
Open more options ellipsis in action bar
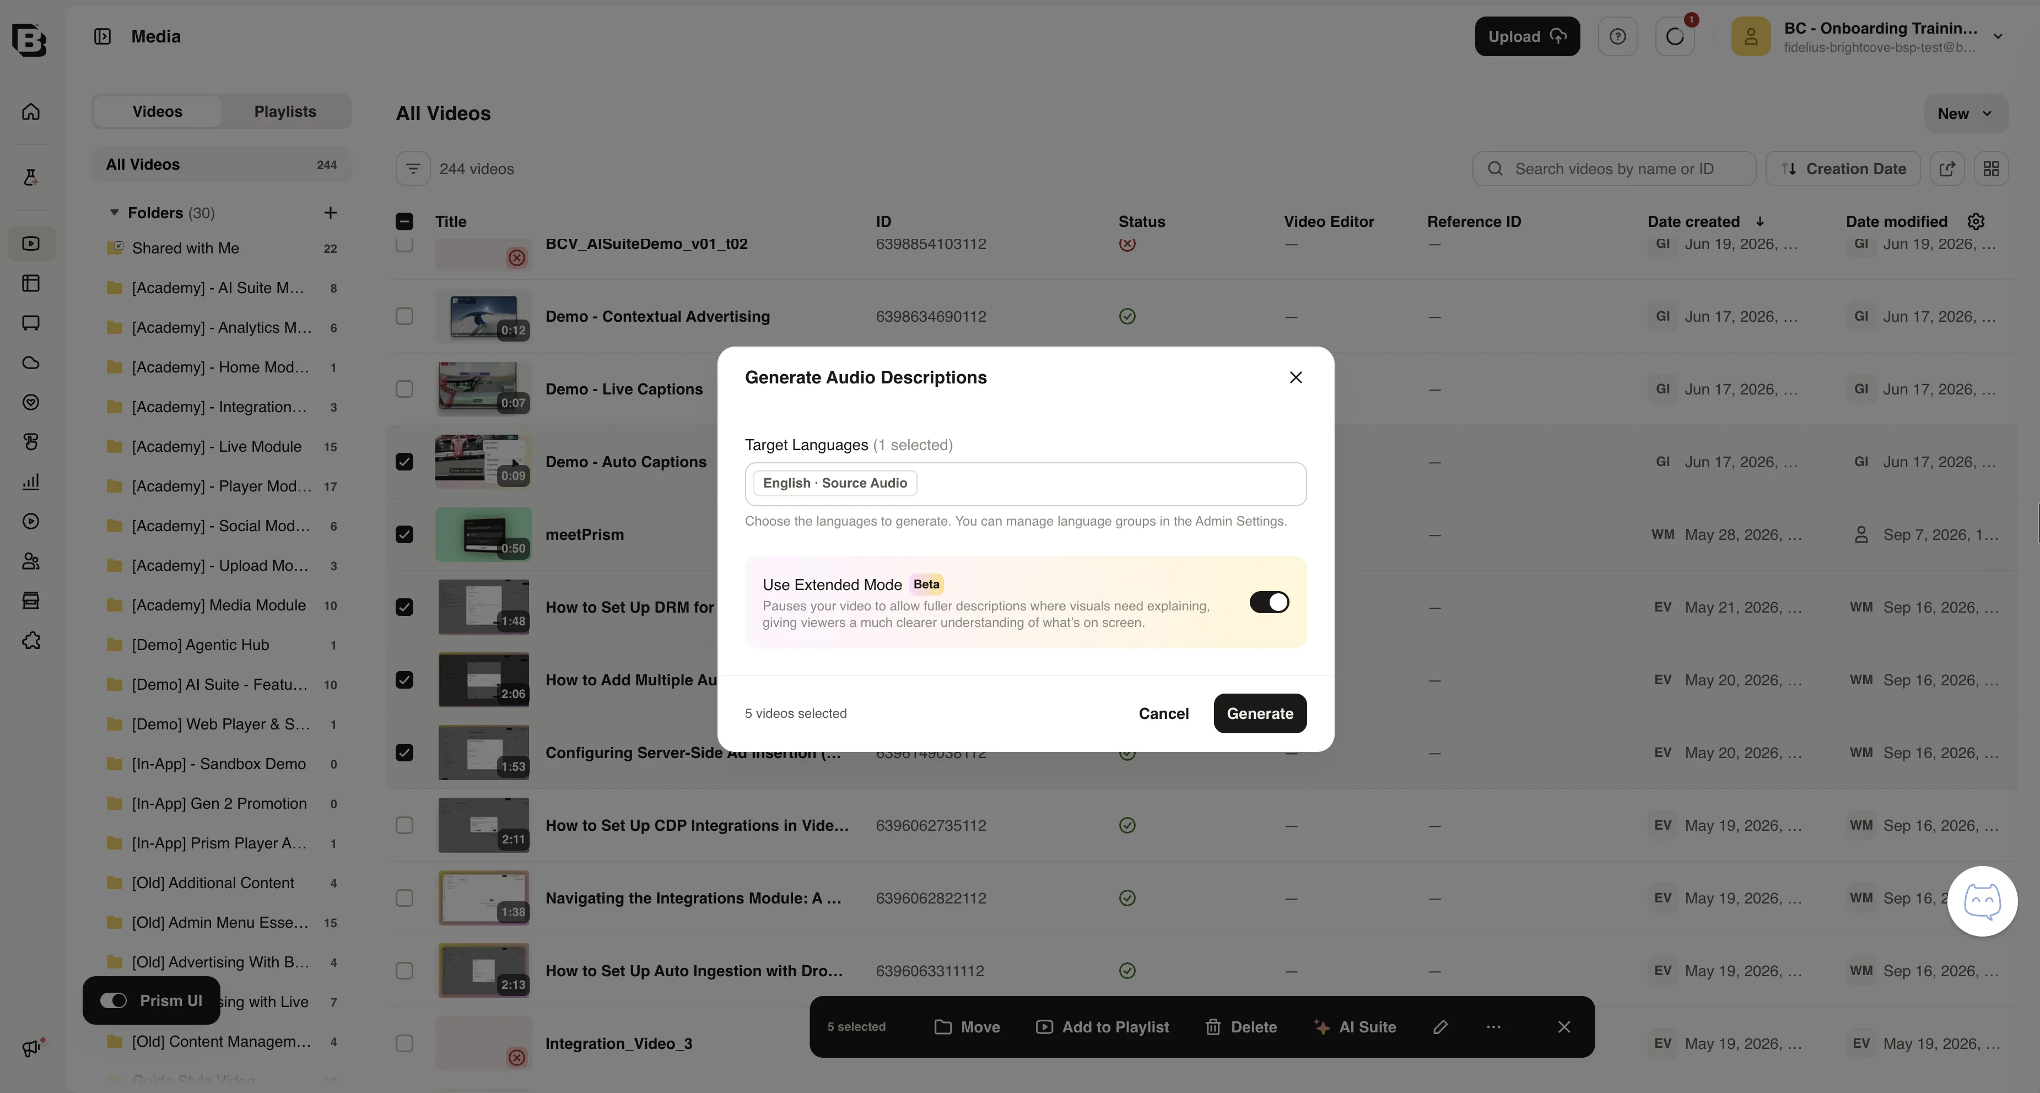1493,1026
